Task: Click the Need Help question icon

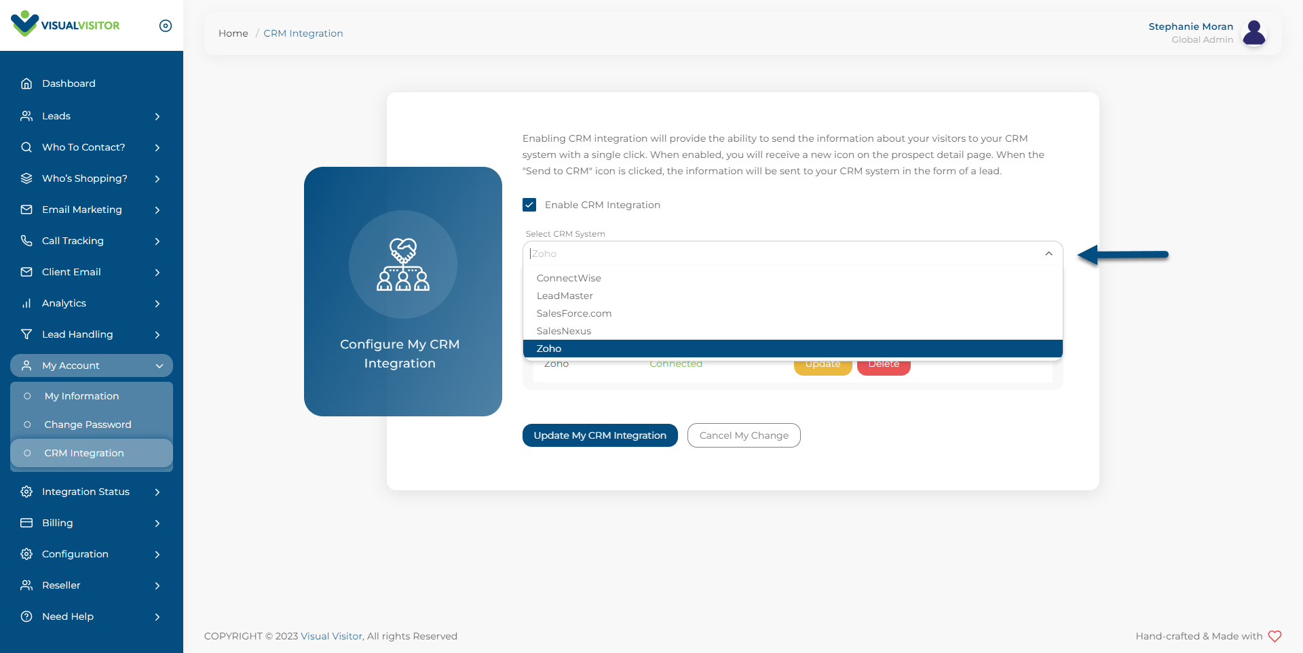Action: point(26,616)
